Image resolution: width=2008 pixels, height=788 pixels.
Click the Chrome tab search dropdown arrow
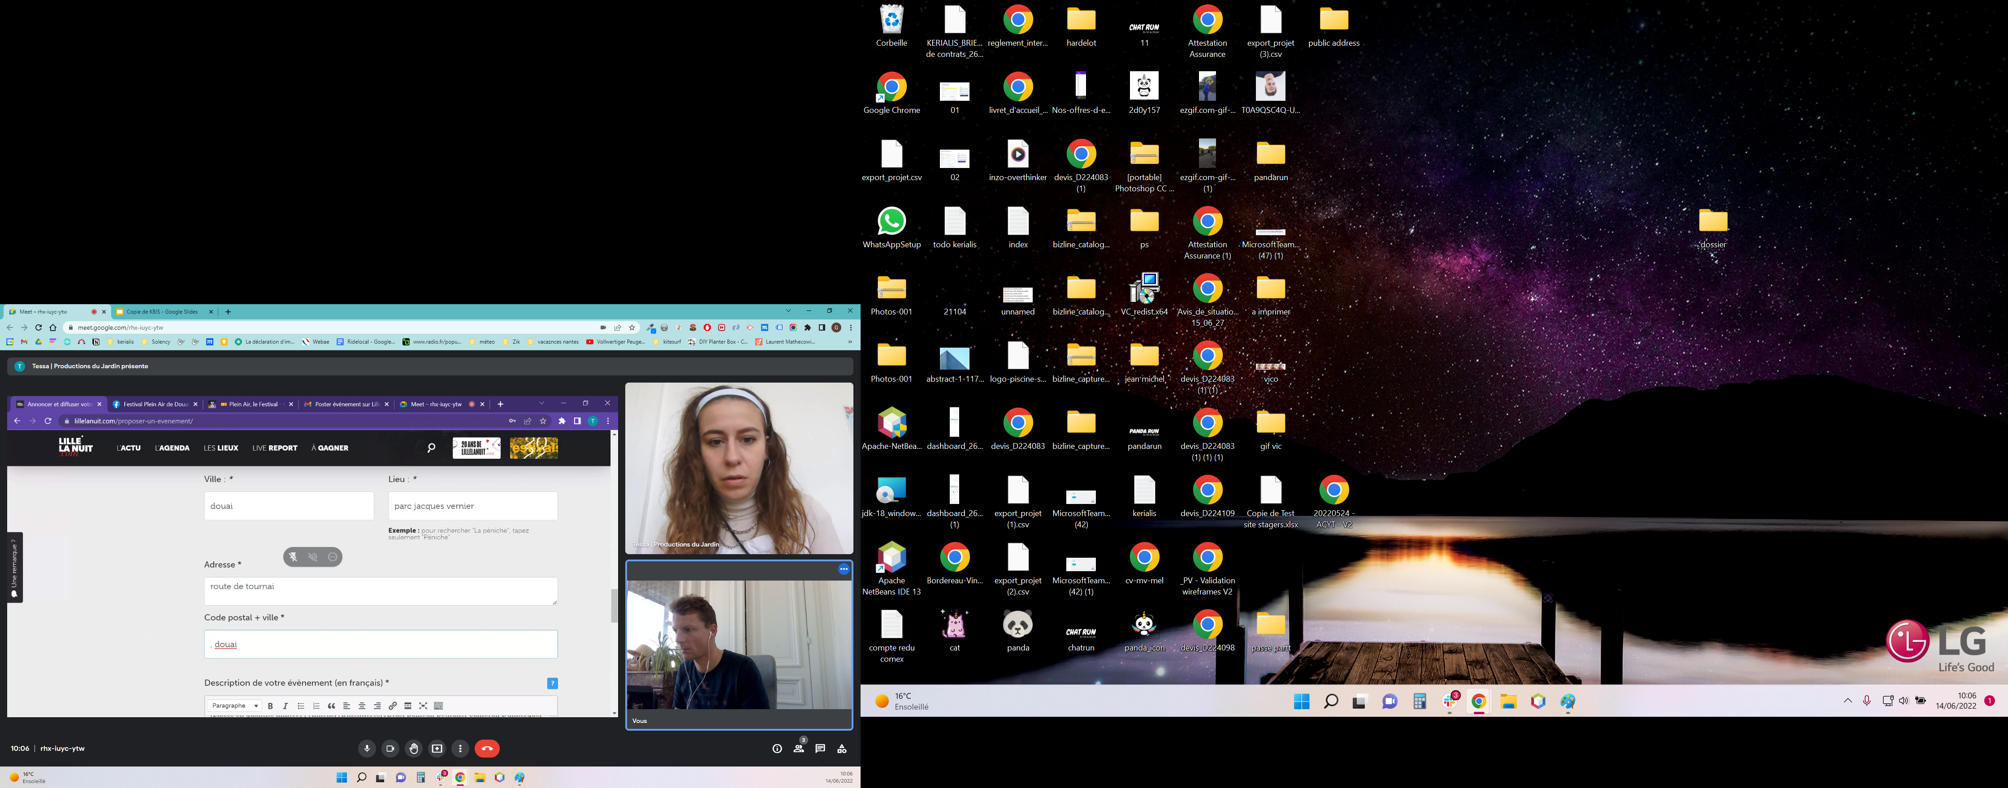(x=788, y=311)
